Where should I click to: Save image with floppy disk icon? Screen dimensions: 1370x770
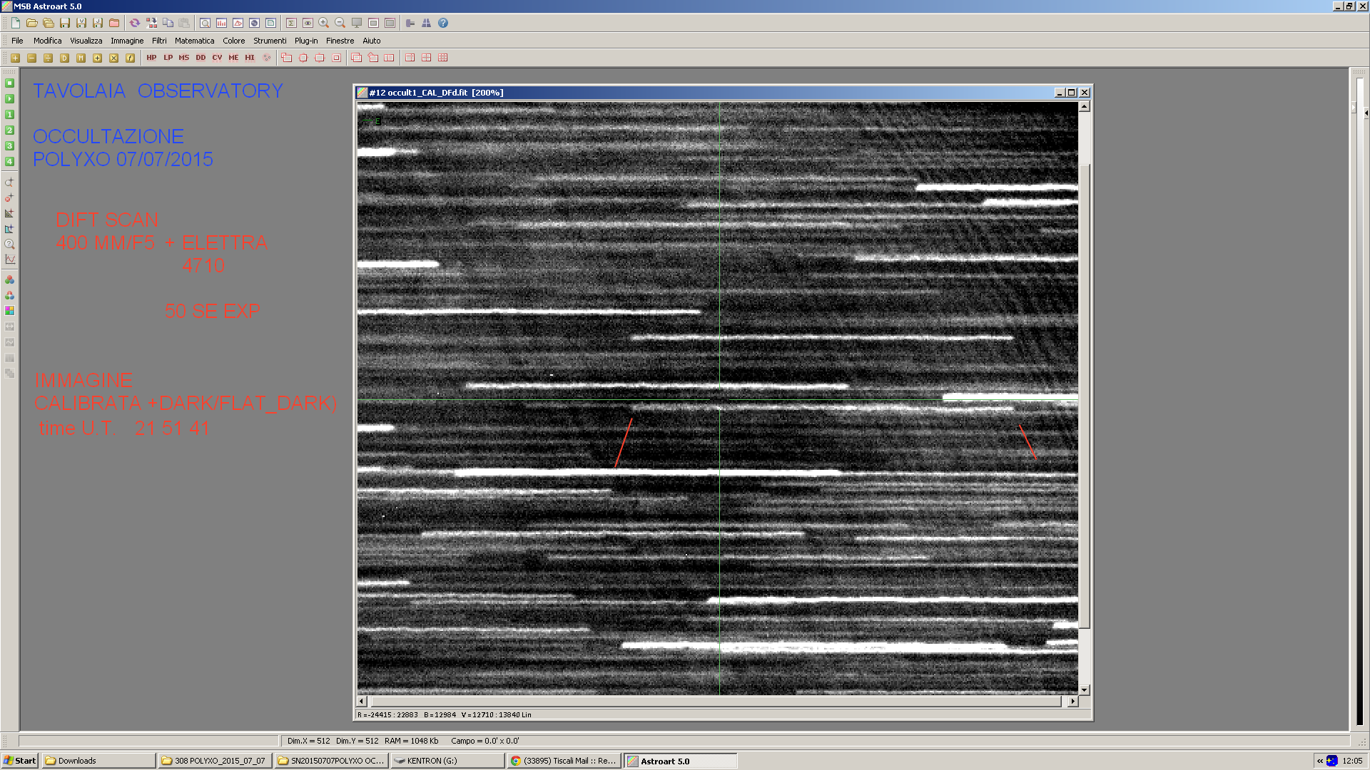pos(65,23)
